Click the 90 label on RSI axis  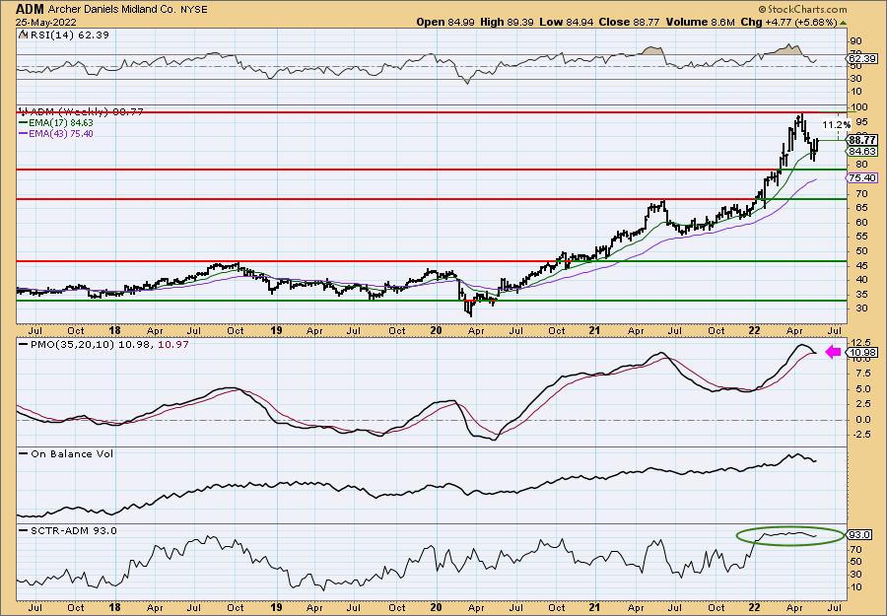tap(856, 41)
